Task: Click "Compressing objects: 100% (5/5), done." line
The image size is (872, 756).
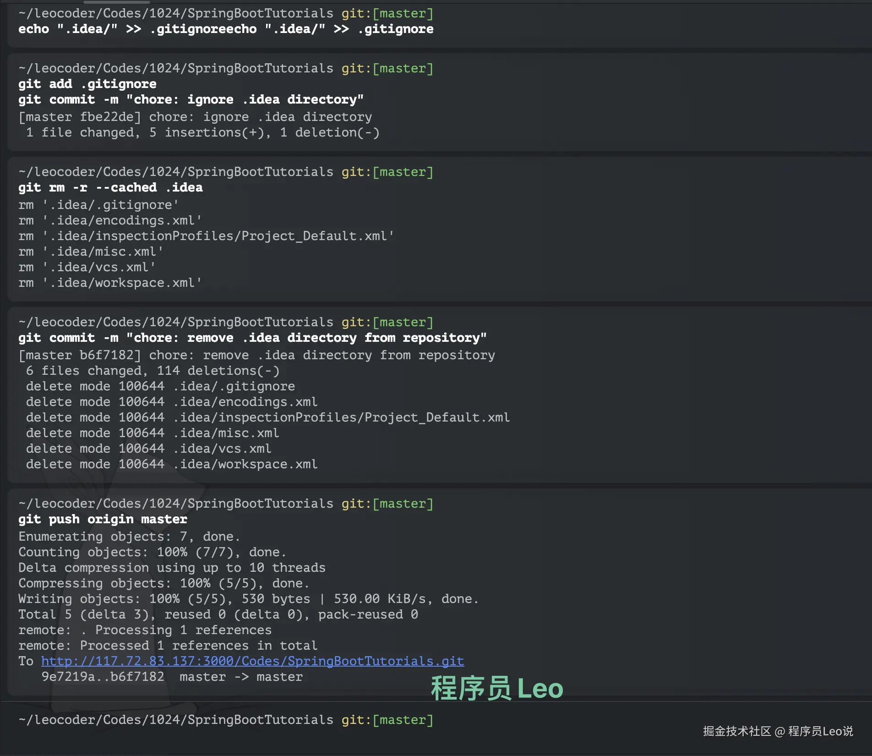Action: tap(164, 583)
